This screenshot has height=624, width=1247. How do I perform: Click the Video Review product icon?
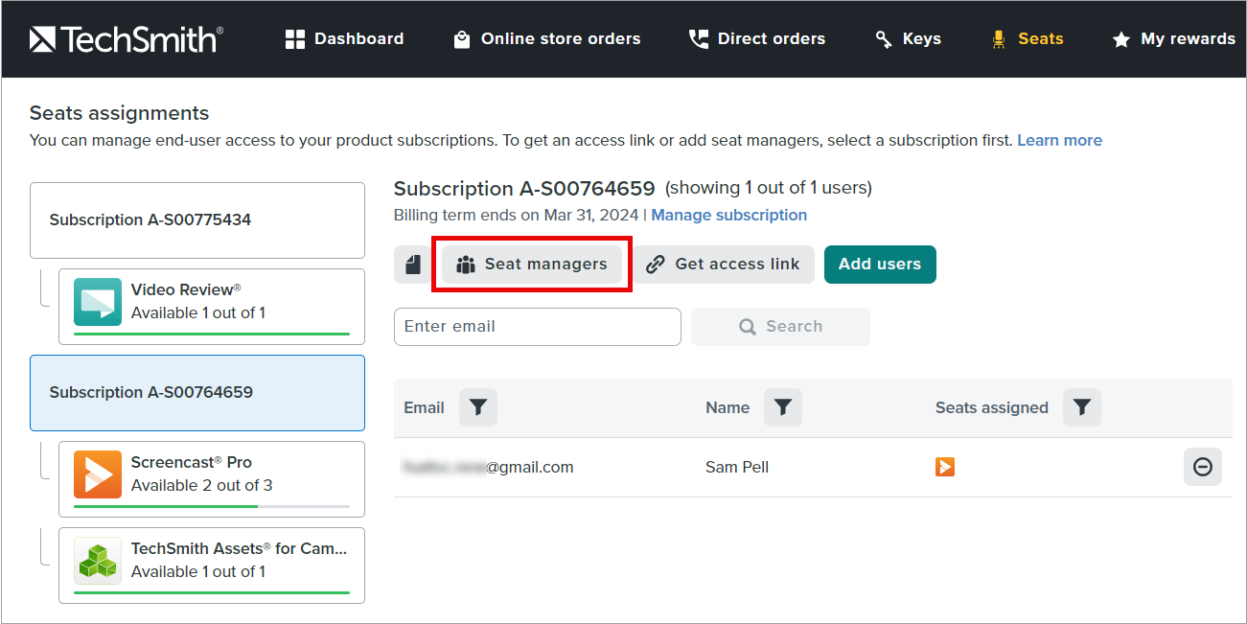[98, 302]
